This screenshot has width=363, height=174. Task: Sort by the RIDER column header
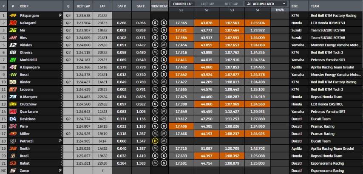24,6
